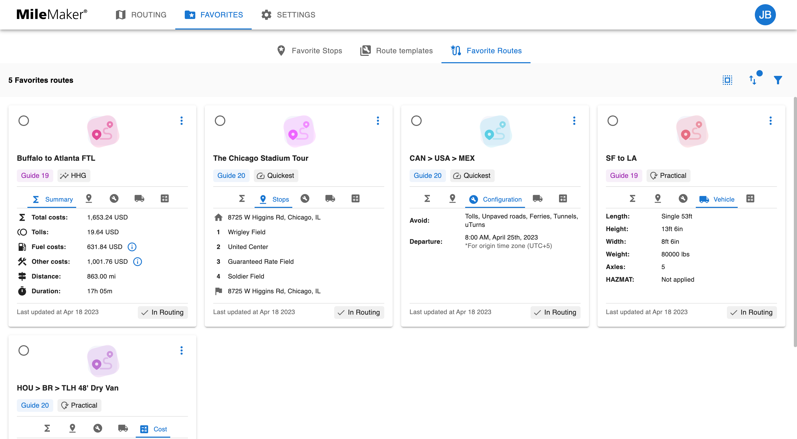Show configuration icon on Chicago Stadium Tour card

click(x=305, y=199)
